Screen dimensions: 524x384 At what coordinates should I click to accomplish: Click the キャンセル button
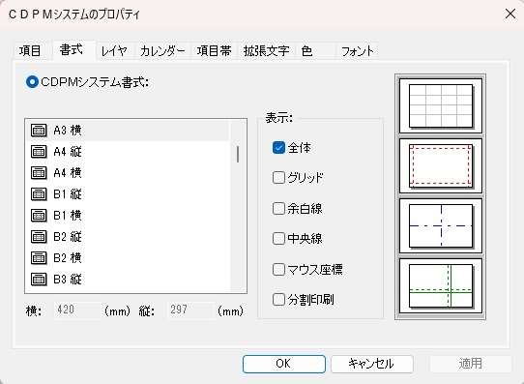click(372, 364)
